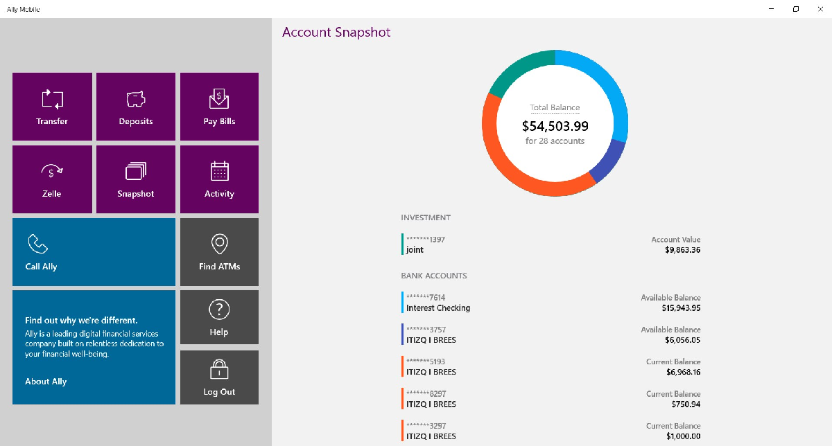Screen dimensions: 832x446
Task: Maximize the Ally Mobile window
Action: [x=795, y=9]
